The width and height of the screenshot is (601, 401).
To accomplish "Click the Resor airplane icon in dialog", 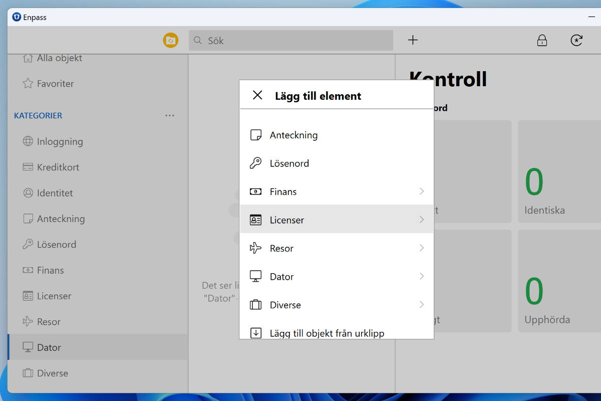I will (x=255, y=248).
